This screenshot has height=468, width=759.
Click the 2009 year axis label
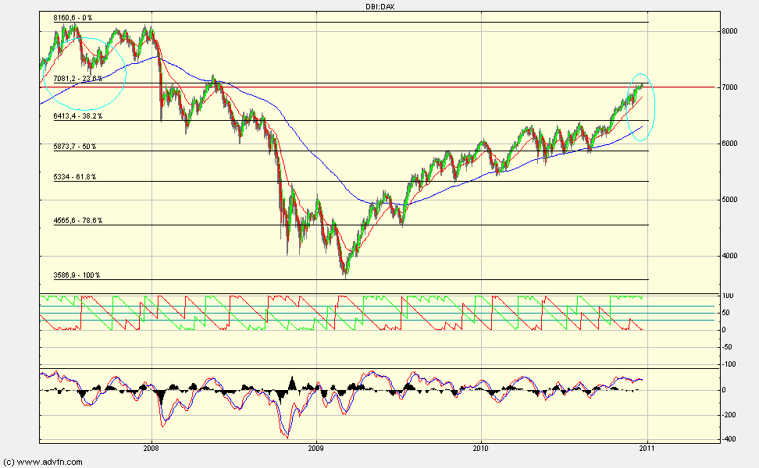tap(315, 448)
